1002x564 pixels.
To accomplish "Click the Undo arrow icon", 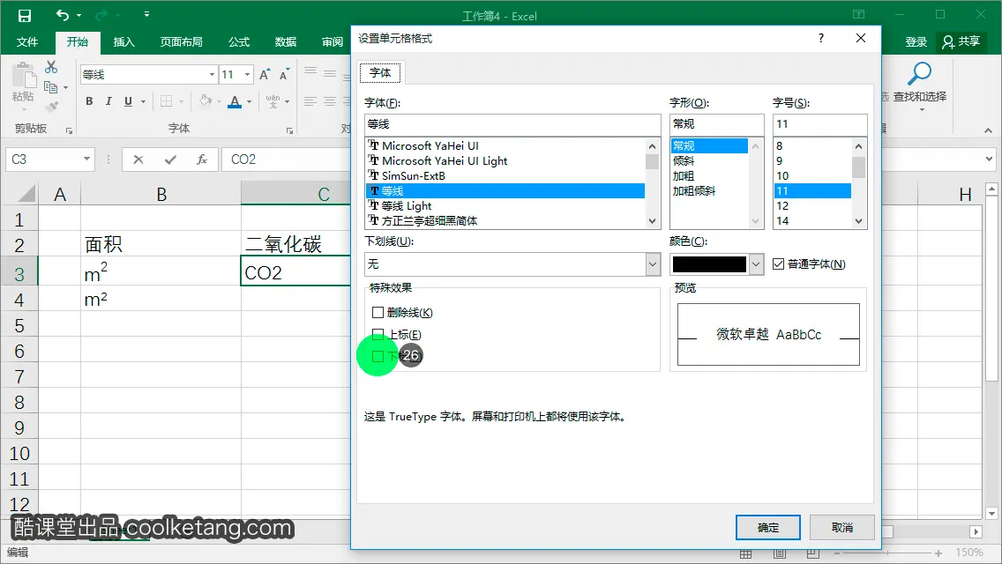I will tap(63, 15).
